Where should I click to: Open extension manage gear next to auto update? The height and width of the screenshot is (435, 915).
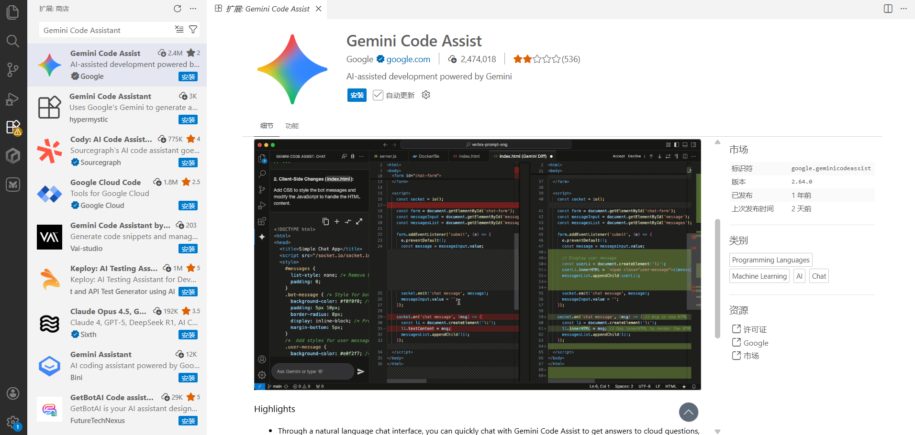pos(426,95)
